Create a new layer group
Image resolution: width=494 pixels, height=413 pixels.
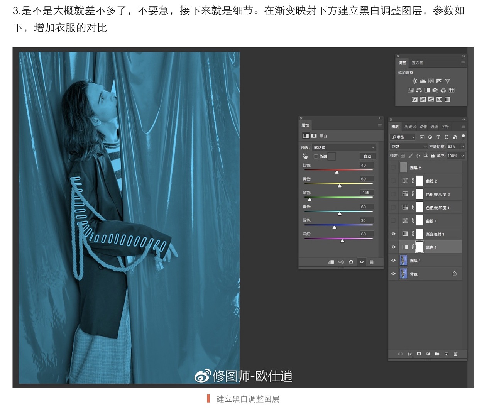437,354
